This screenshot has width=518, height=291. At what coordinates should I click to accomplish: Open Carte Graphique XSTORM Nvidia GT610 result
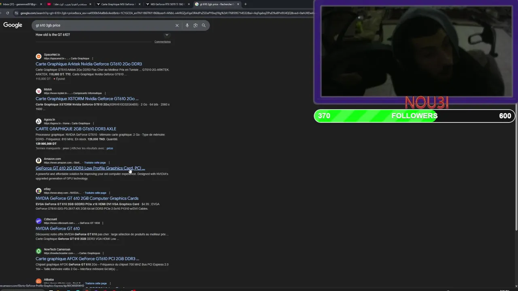87,99
